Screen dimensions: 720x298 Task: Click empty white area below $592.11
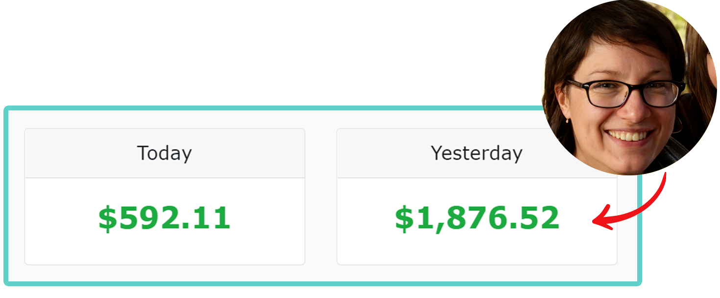pyautogui.click(x=165, y=249)
